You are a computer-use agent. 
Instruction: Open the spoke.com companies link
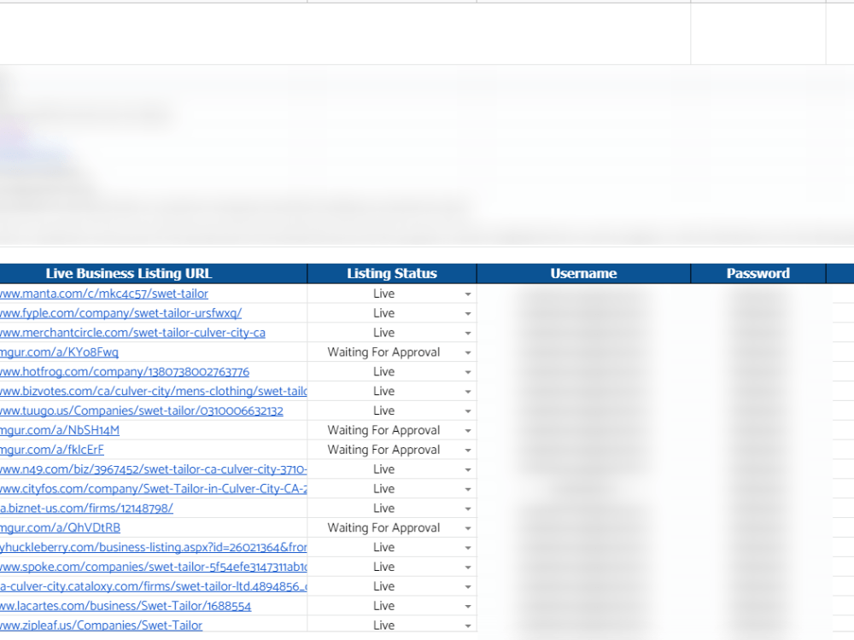pyautogui.click(x=154, y=567)
